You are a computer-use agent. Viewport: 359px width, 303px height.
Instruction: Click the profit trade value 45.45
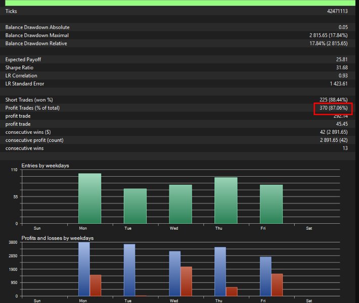pyautogui.click(x=342, y=124)
